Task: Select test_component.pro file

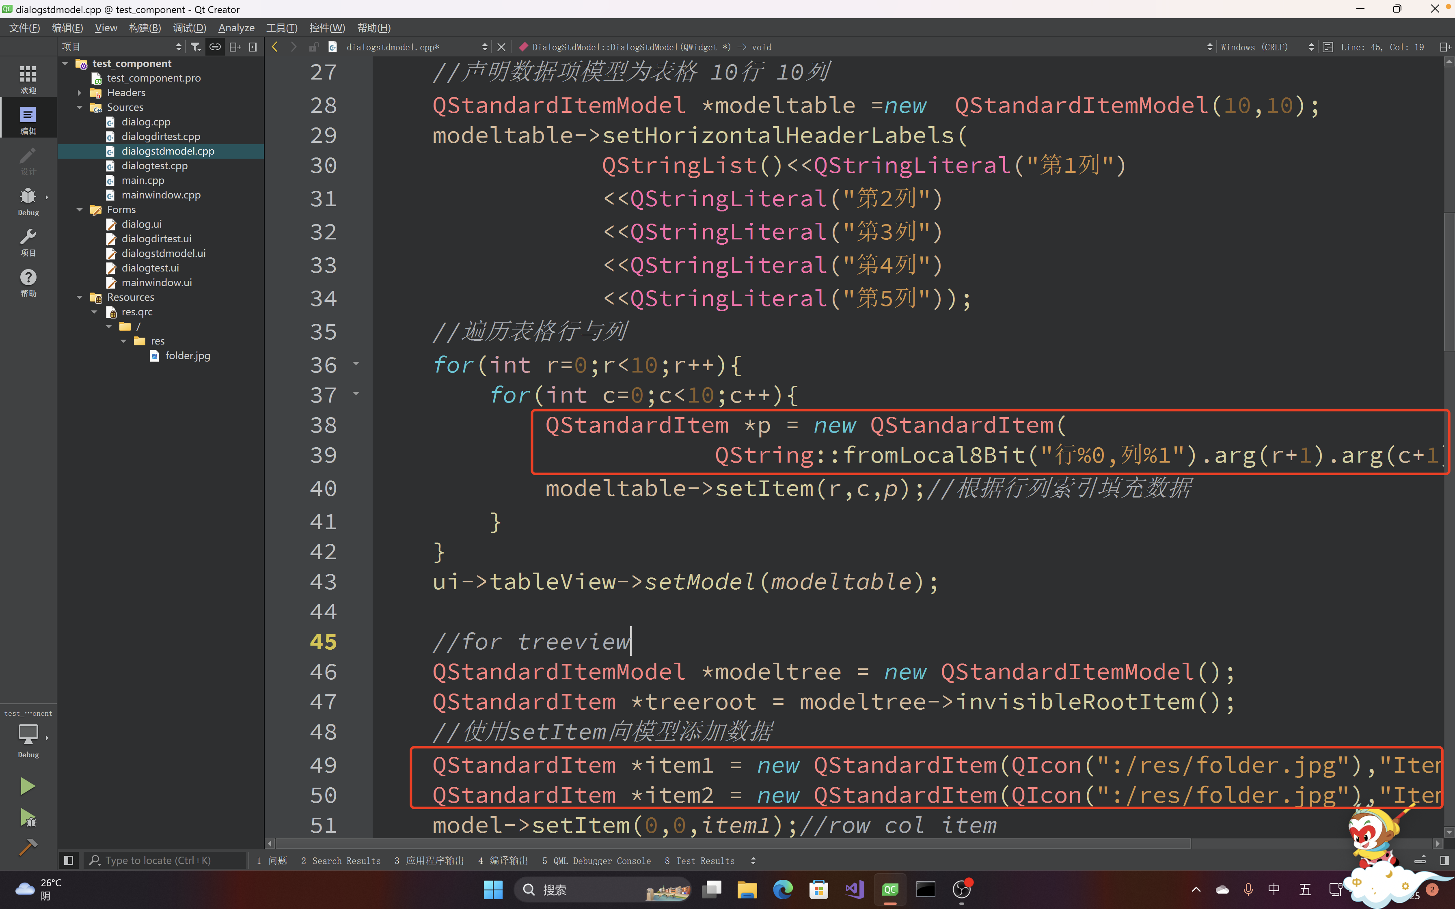Action: click(x=154, y=78)
